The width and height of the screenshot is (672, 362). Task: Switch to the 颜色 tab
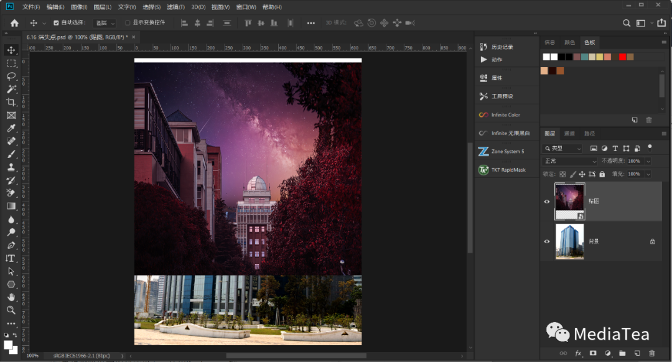[x=569, y=42]
